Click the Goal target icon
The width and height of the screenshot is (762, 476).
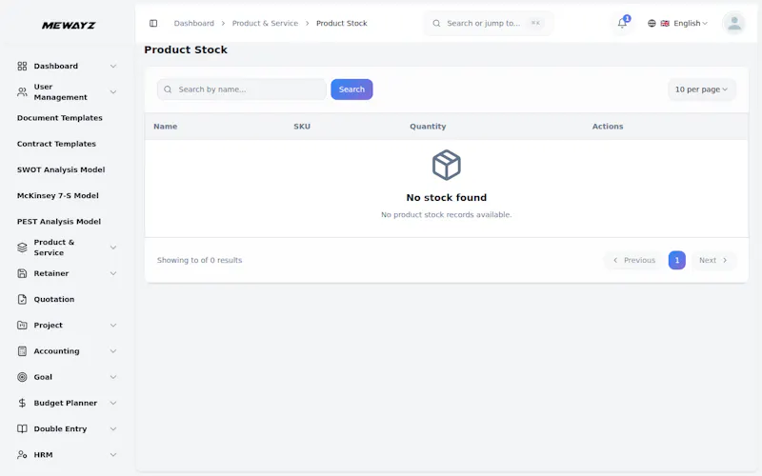22,377
